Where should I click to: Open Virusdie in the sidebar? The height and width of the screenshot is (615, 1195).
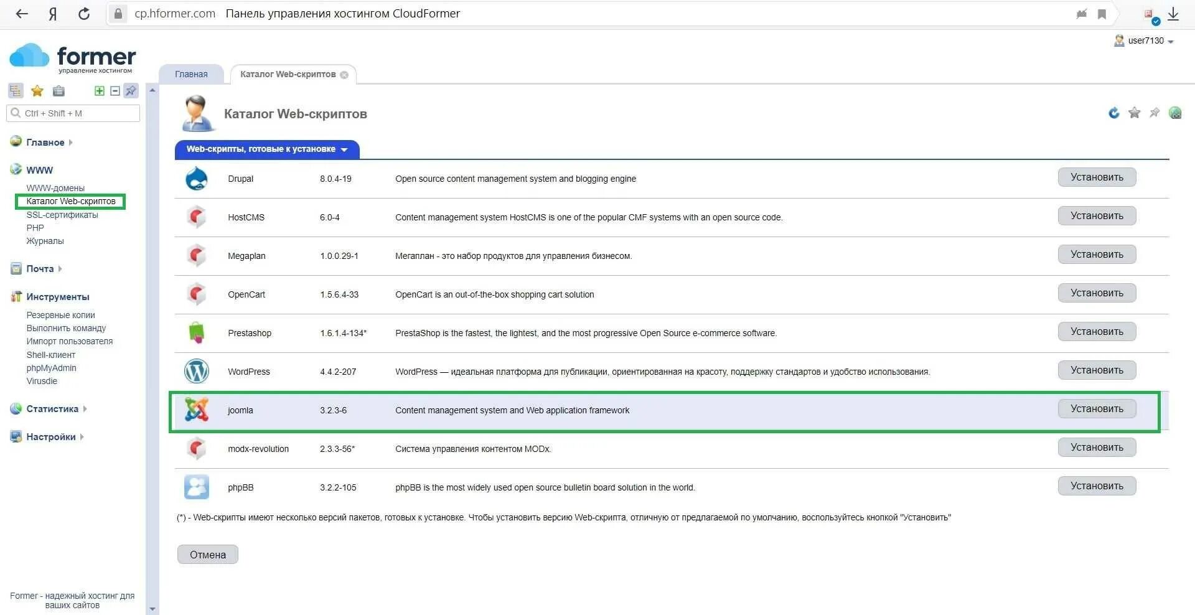[42, 381]
